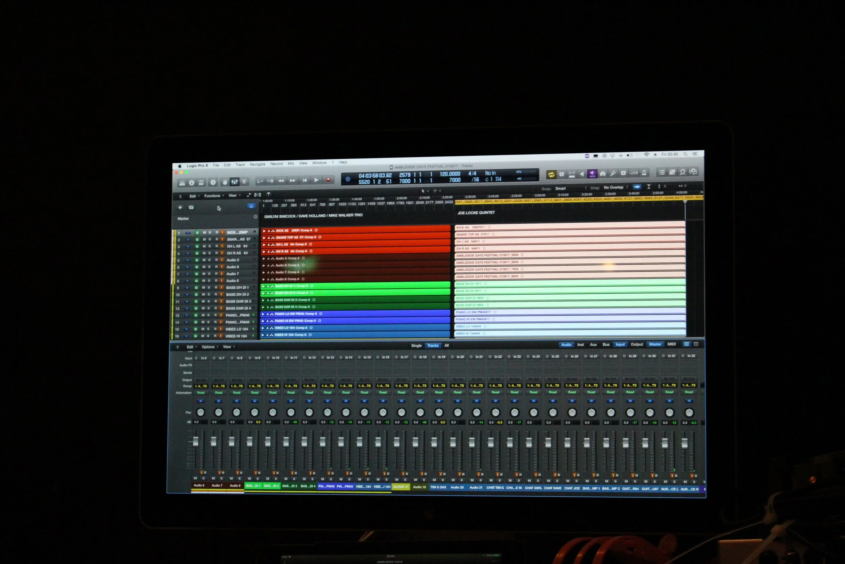This screenshot has height=564, width=845.
Task: Mute the BASS DH DI 1 track
Action: [203, 287]
